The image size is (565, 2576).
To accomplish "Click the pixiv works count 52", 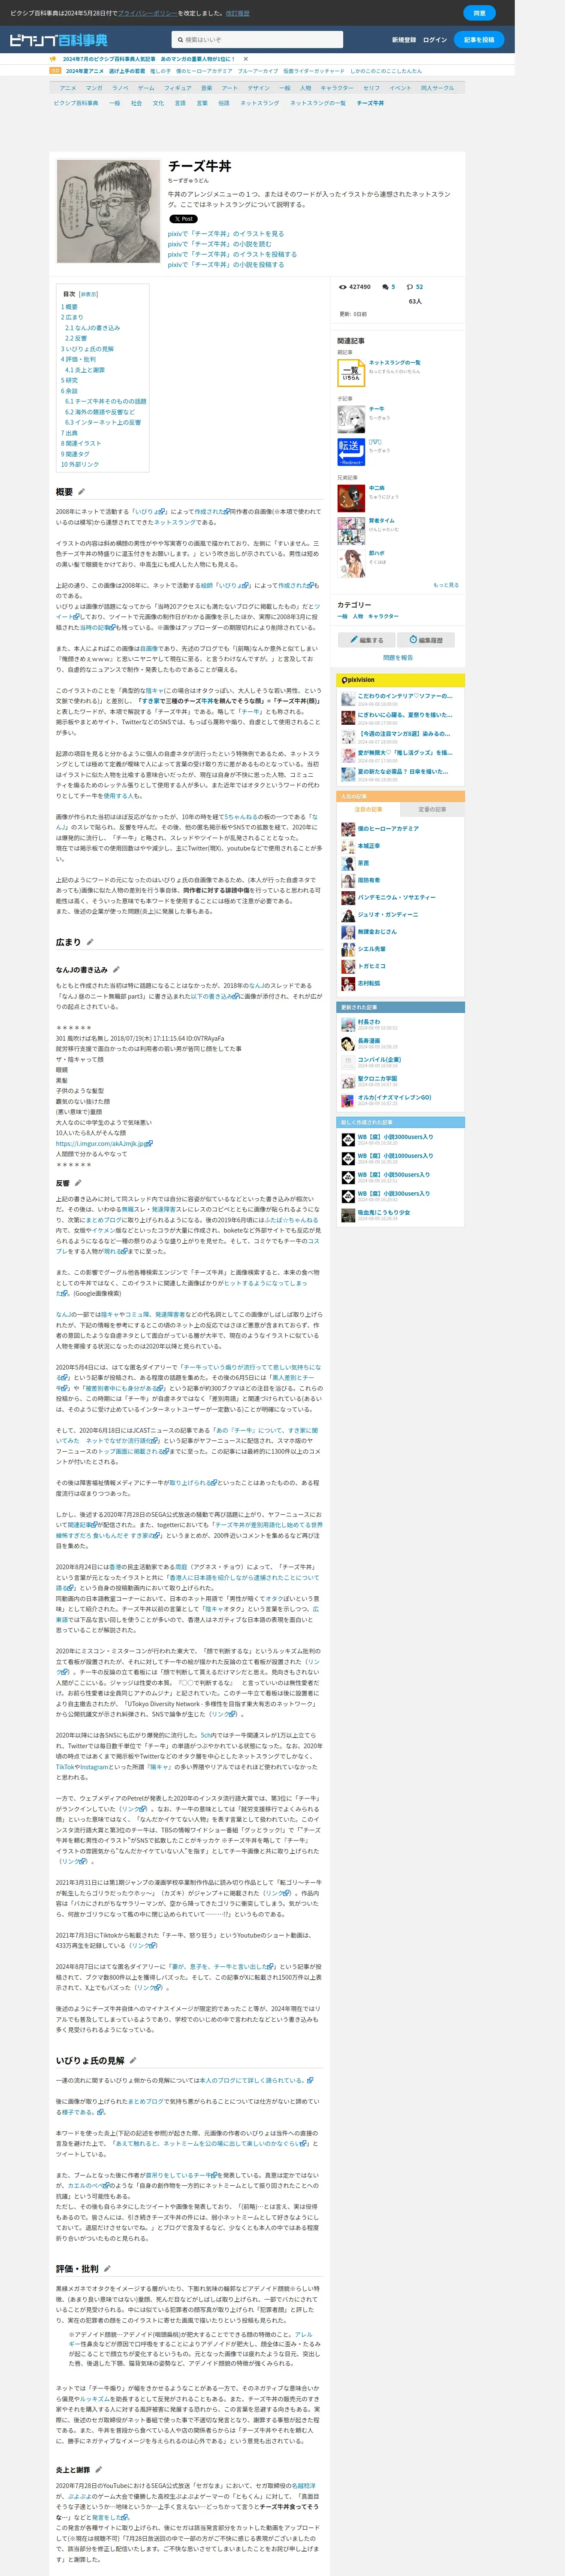I will [x=419, y=287].
